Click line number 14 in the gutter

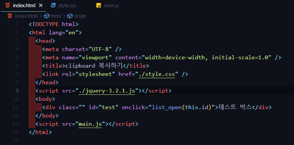(15, 132)
